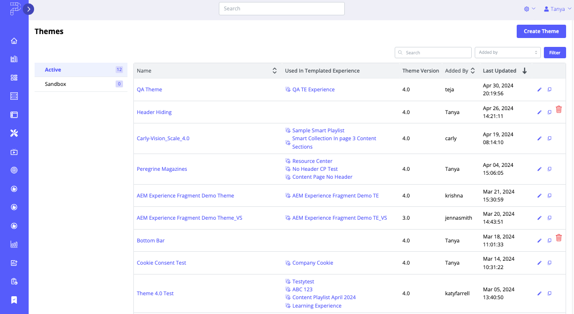Viewport: 574px width, 314px height.
Task: Expand the Tanya account menu
Action: (x=557, y=8)
